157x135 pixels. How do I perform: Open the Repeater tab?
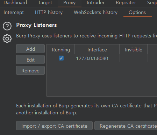(126, 3)
